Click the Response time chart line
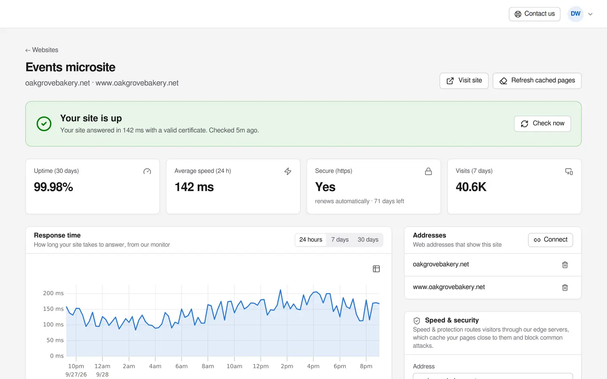 223,311
